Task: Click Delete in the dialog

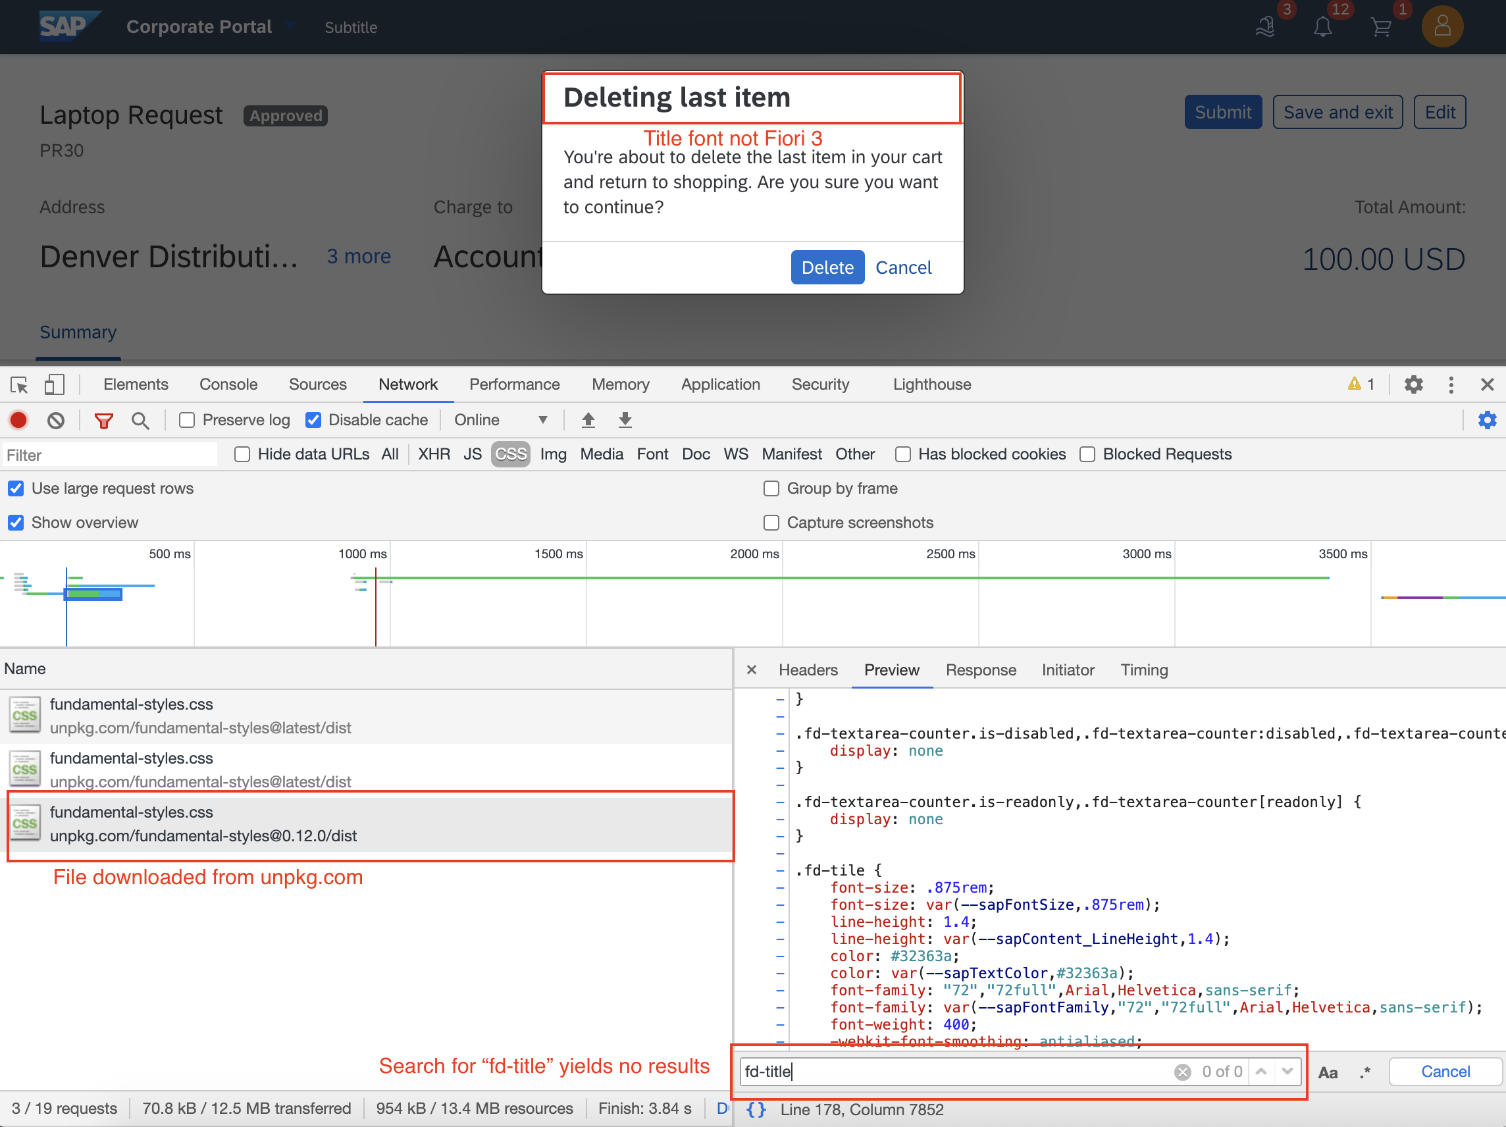Action: pyautogui.click(x=827, y=267)
